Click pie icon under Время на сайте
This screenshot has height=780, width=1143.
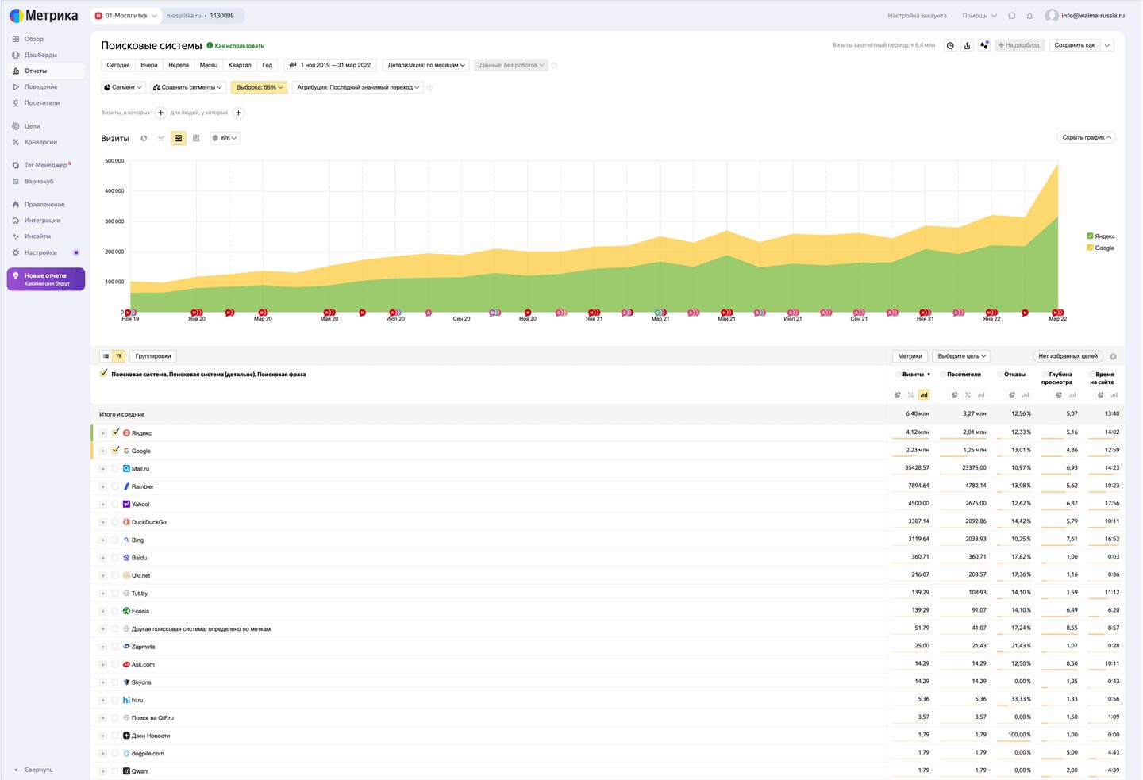point(1101,394)
